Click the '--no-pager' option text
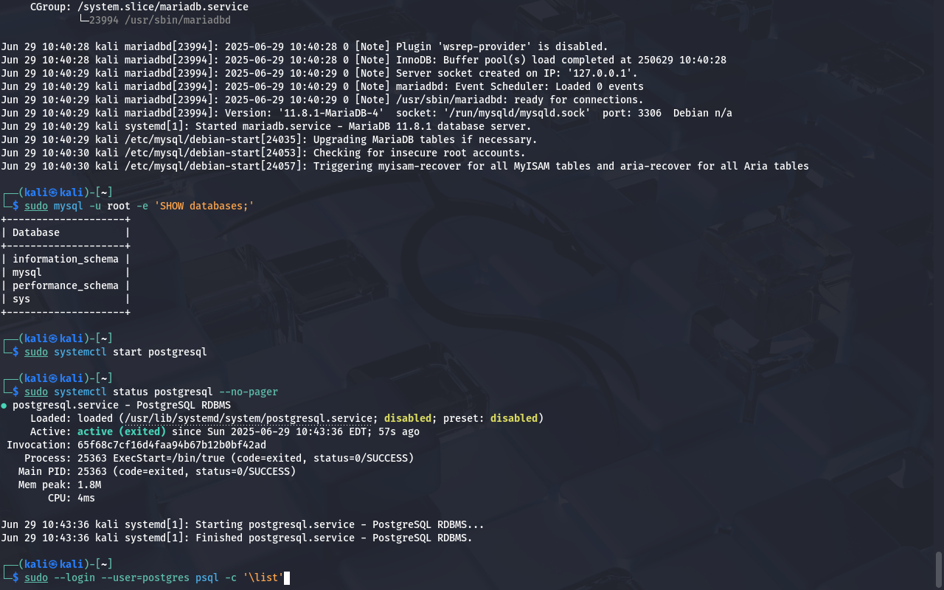 249,392
